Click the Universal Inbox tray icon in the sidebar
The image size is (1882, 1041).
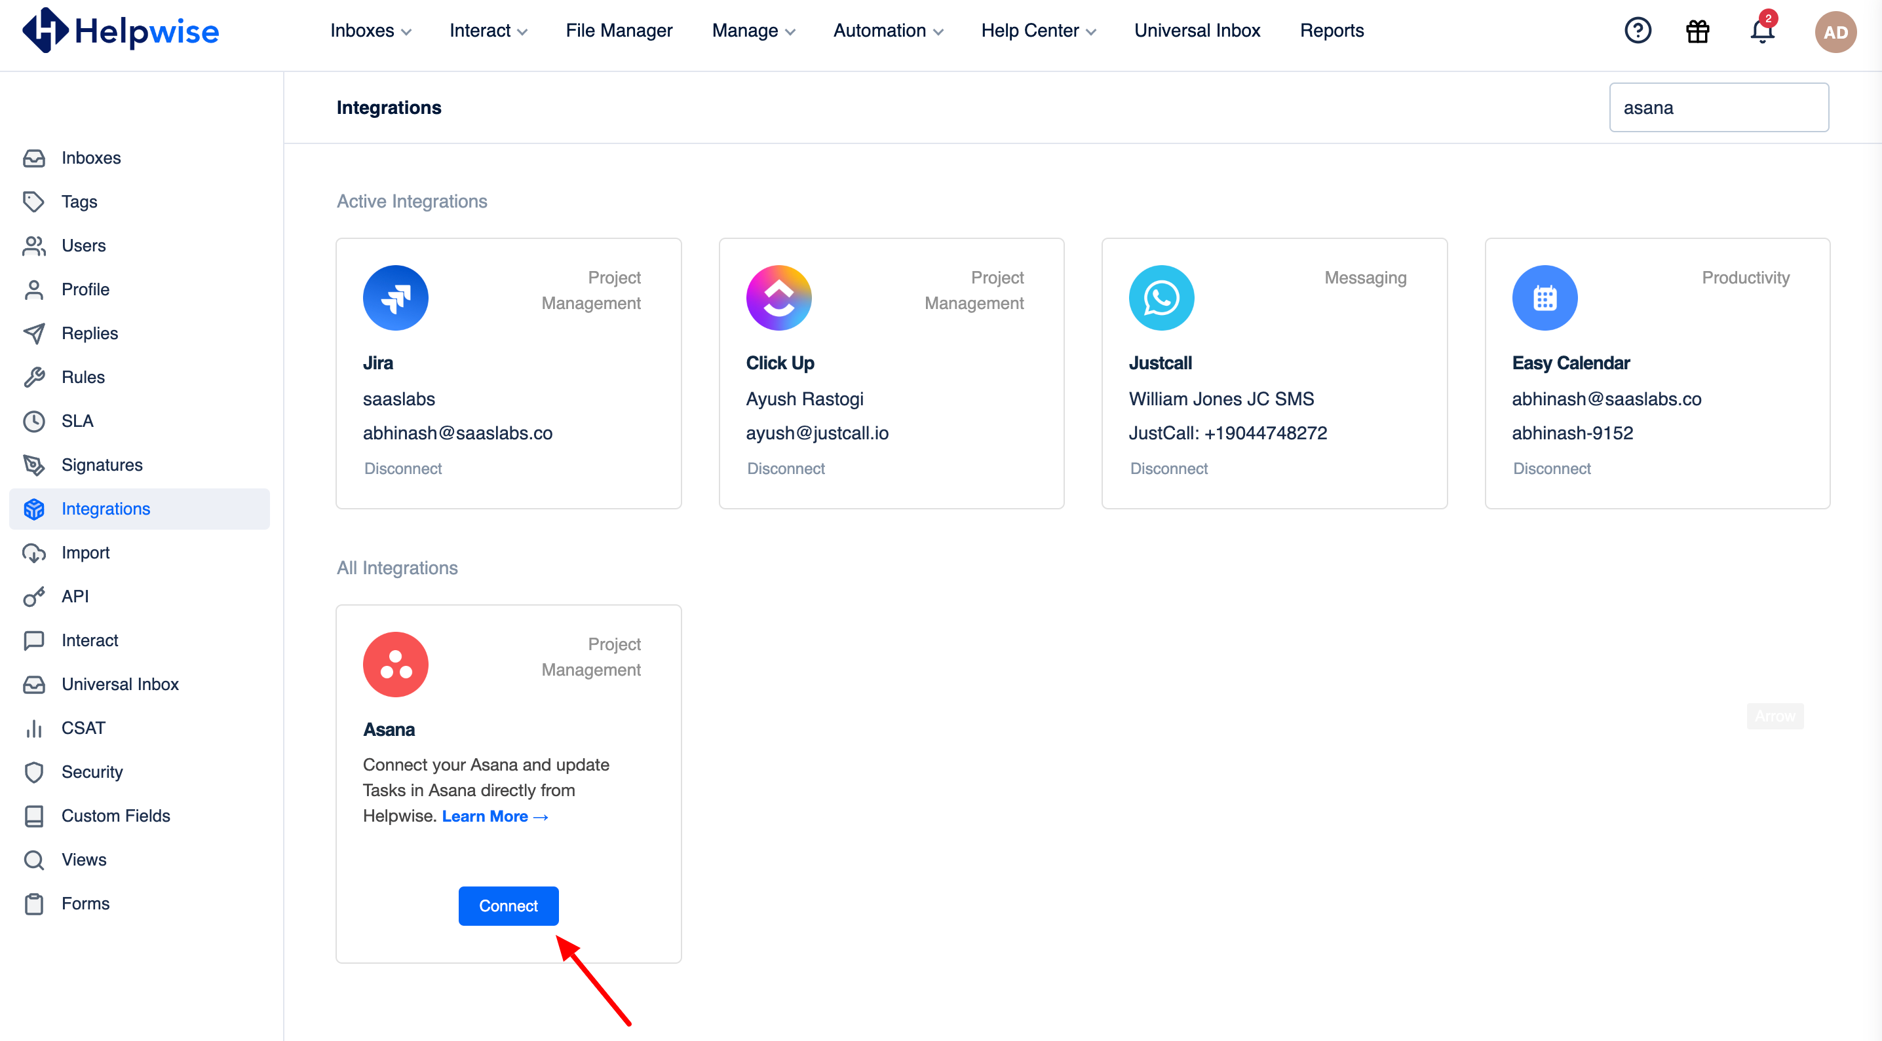[33, 684]
